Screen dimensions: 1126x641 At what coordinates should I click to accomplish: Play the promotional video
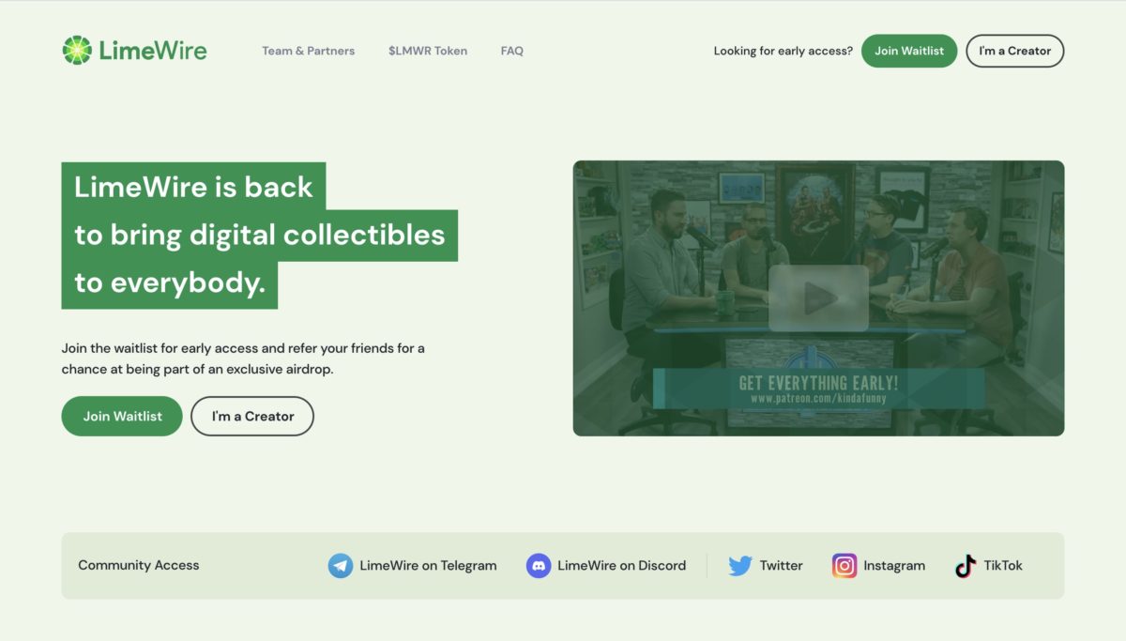pos(818,298)
